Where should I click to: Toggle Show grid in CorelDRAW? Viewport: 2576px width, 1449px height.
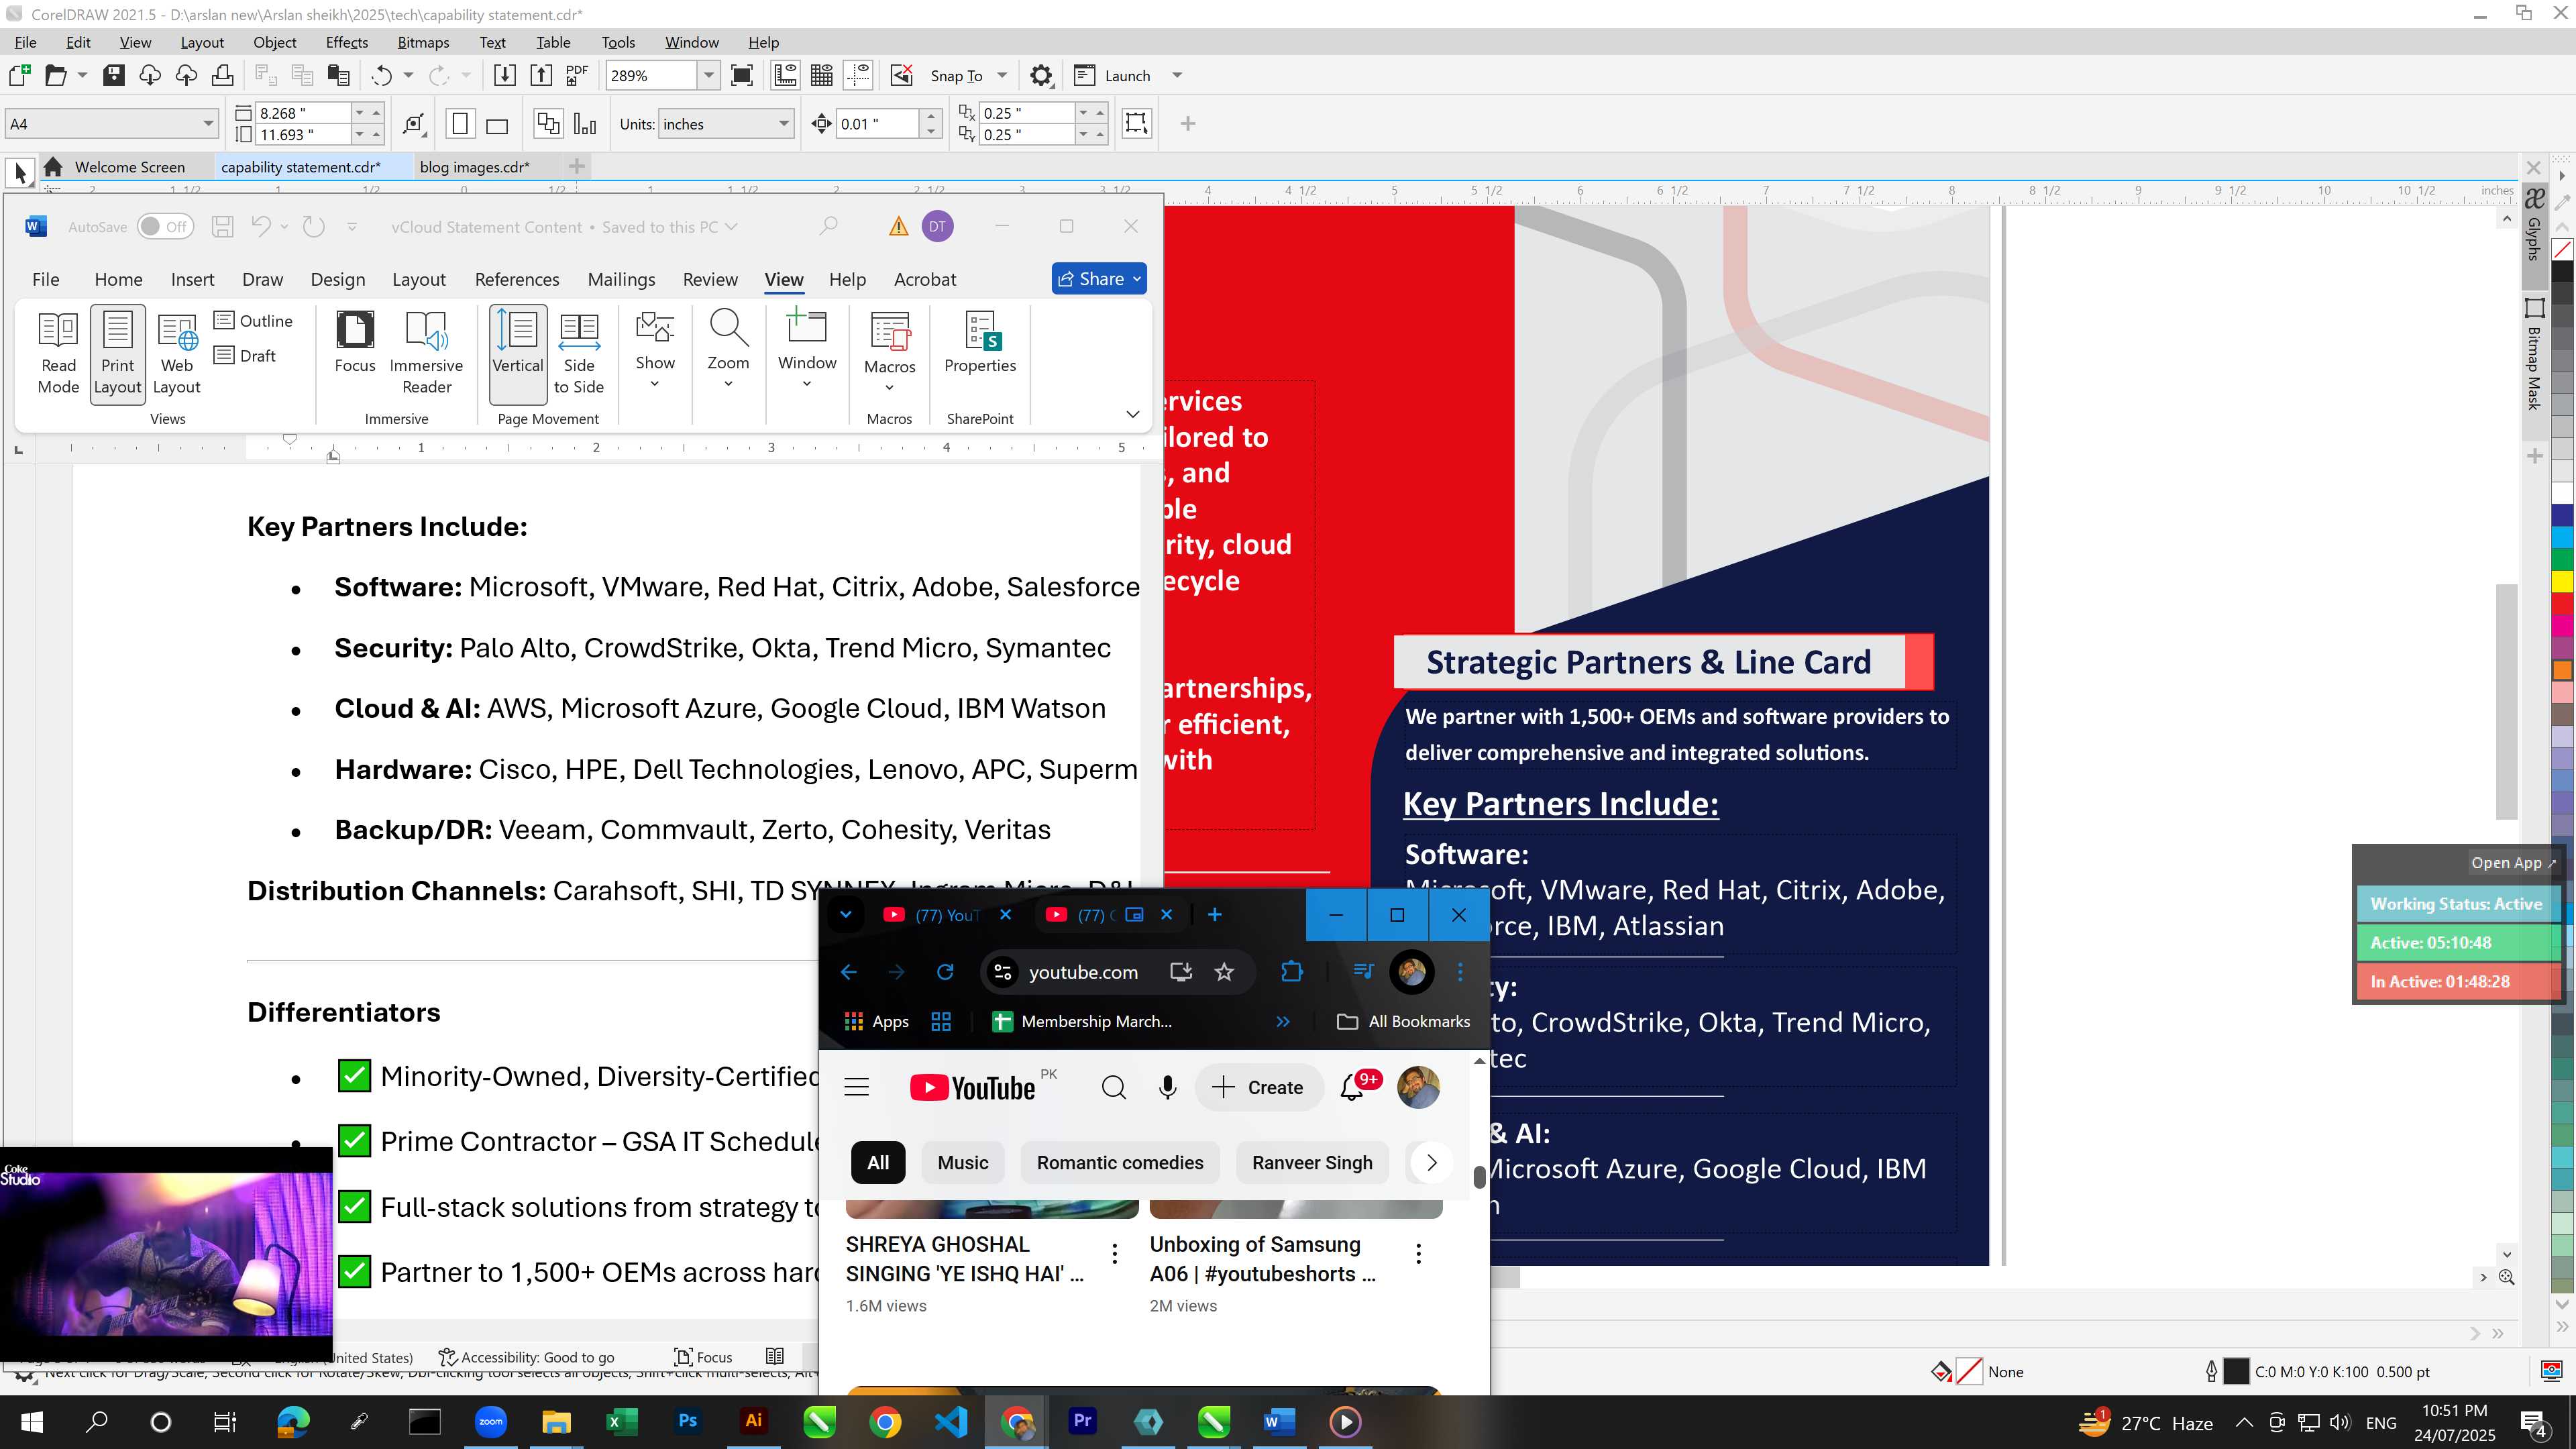pos(822,75)
